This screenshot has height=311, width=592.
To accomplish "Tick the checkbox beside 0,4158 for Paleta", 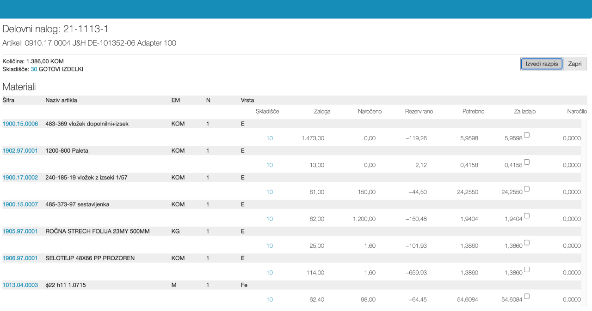I will click(527, 162).
